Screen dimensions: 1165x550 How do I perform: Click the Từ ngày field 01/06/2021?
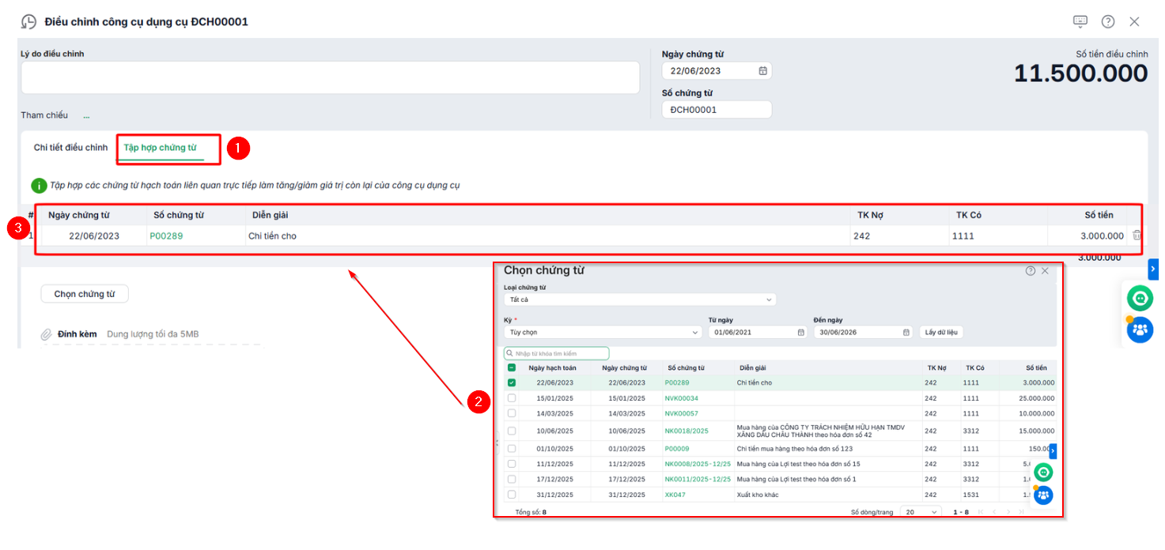click(x=758, y=333)
